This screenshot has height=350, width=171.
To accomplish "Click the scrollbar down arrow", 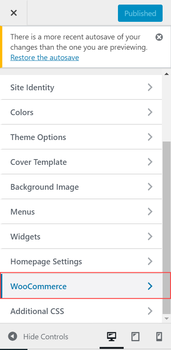I will [x=166, y=319].
